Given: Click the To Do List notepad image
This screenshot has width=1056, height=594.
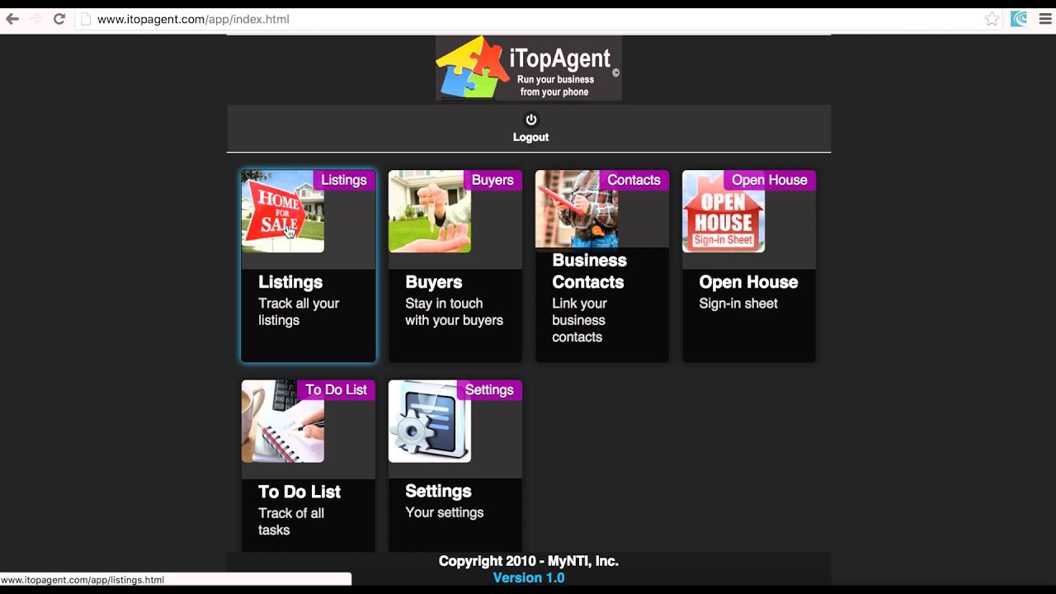Looking at the screenshot, I should click(282, 421).
